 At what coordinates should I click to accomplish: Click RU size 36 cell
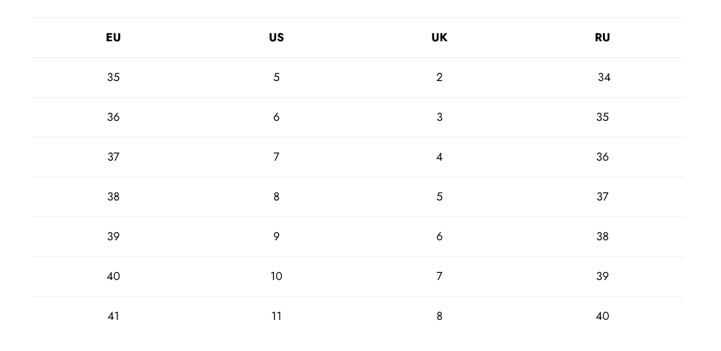click(x=602, y=157)
